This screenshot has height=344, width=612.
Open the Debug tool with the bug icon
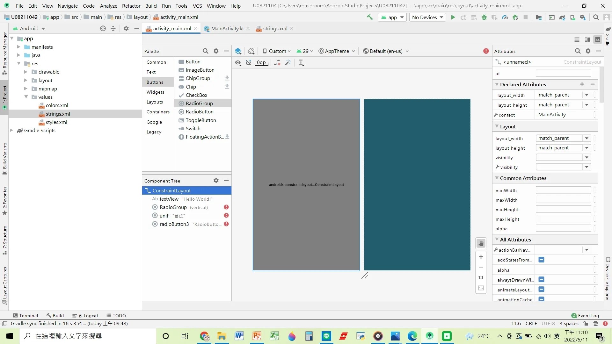tap(484, 17)
